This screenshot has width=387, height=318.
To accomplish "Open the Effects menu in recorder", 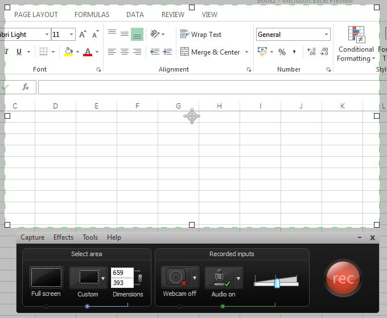I will 63,237.
